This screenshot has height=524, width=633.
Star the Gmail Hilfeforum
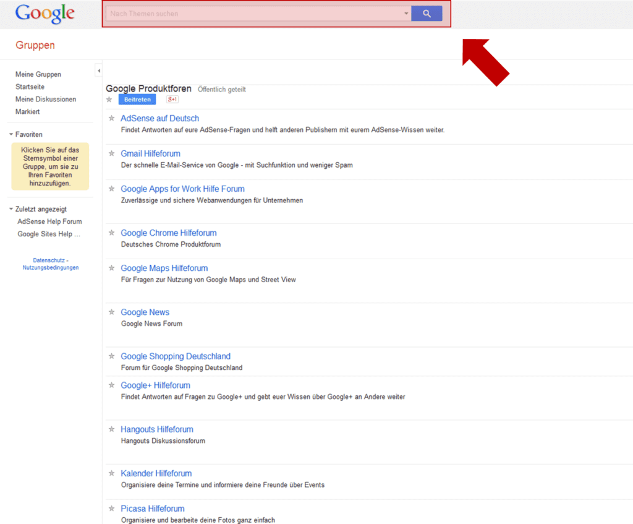[112, 153]
